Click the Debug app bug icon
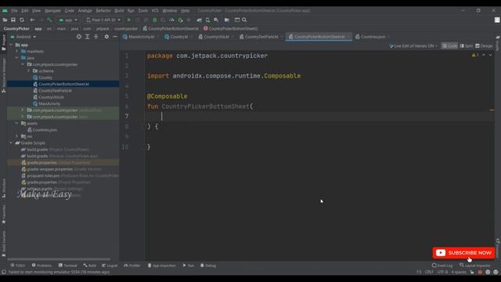501x282 pixels. pyautogui.click(x=155, y=20)
